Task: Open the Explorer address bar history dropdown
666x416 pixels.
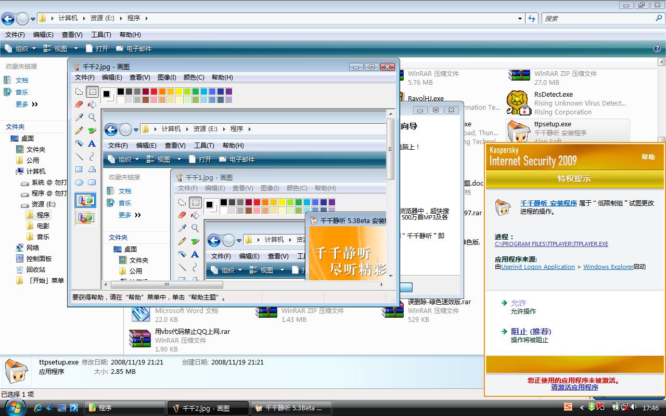Action: (x=520, y=18)
